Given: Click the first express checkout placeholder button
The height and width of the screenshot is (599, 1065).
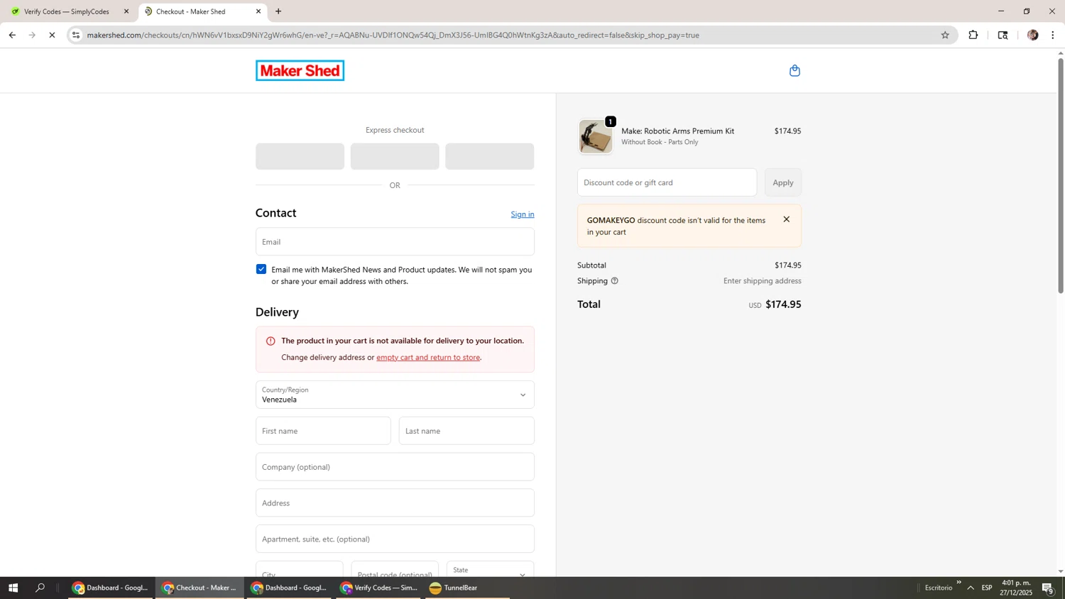Looking at the screenshot, I should 300,156.
